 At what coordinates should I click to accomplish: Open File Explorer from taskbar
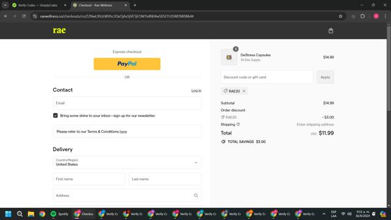click(x=31, y=214)
